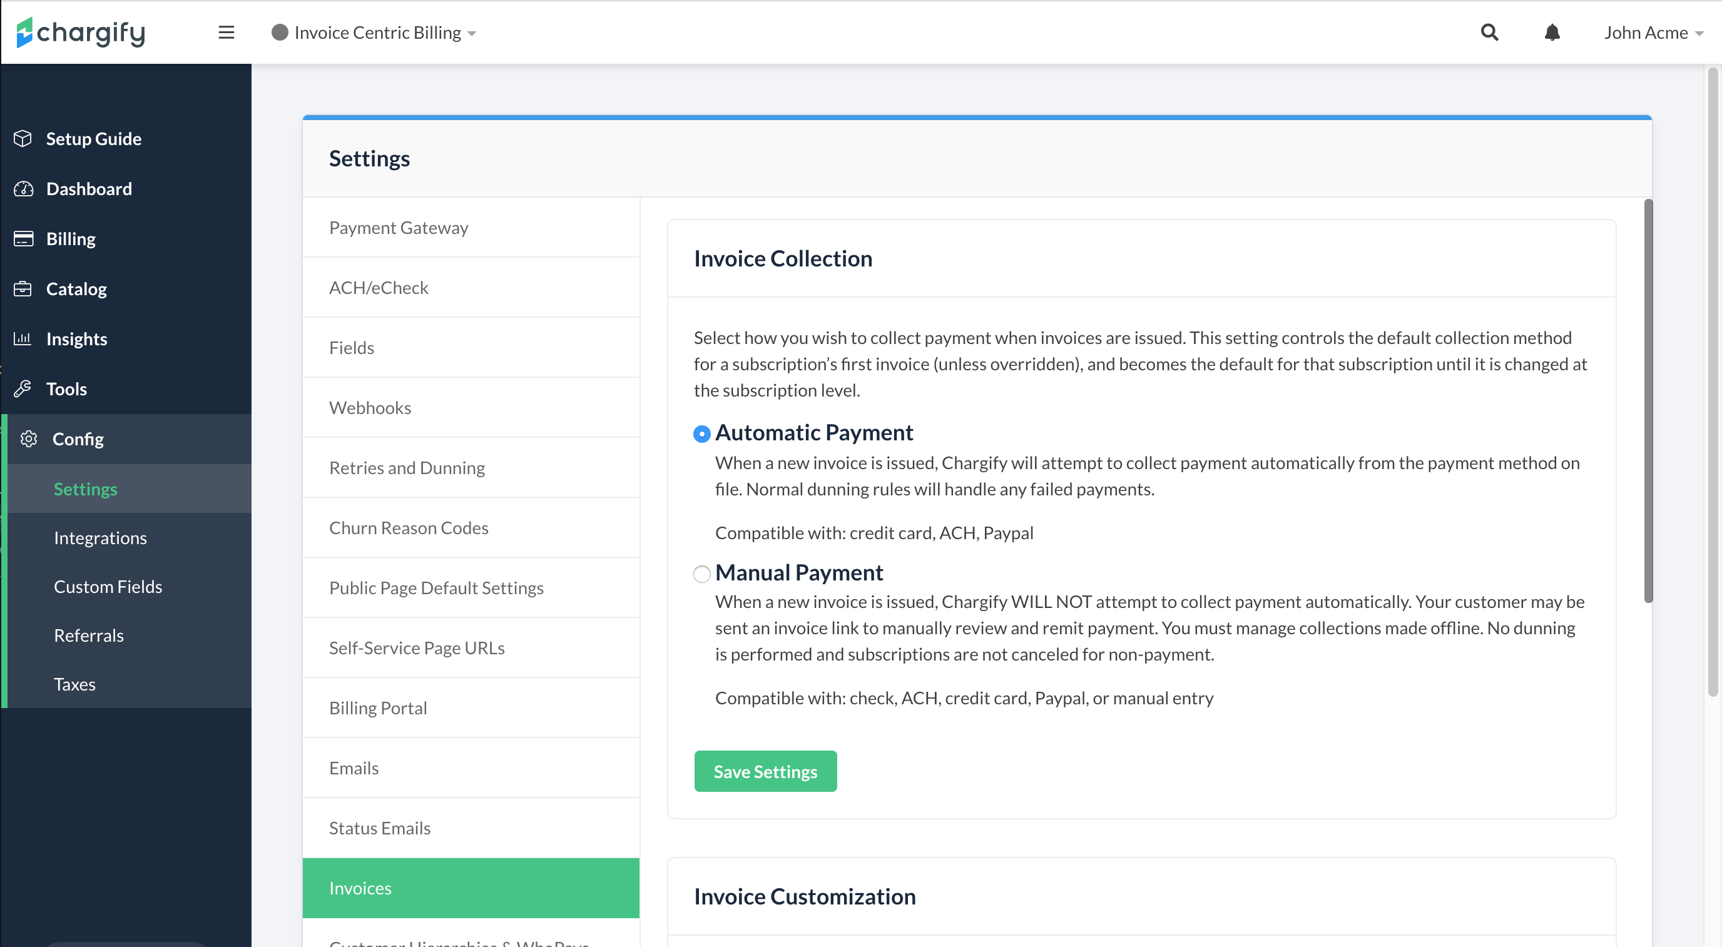Click the Invoice Customization heading

pos(805,896)
